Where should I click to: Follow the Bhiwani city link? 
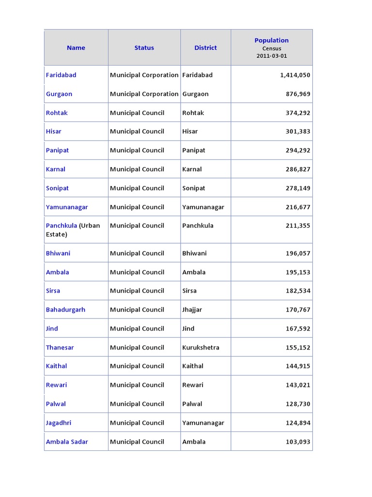click(58, 253)
